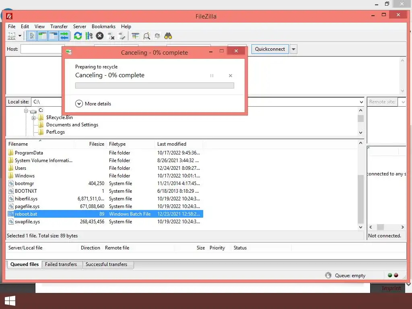Open the Edit menu
The width and height of the screenshot is (412, 309).
pyautogui.click(x=25, y=27)
